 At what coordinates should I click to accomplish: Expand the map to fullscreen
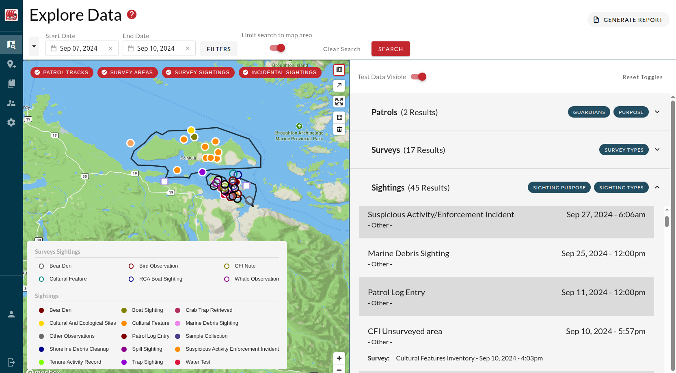point(339,102)
